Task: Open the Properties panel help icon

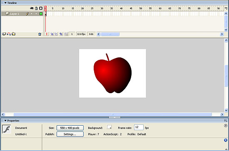Action: (226, 126)
